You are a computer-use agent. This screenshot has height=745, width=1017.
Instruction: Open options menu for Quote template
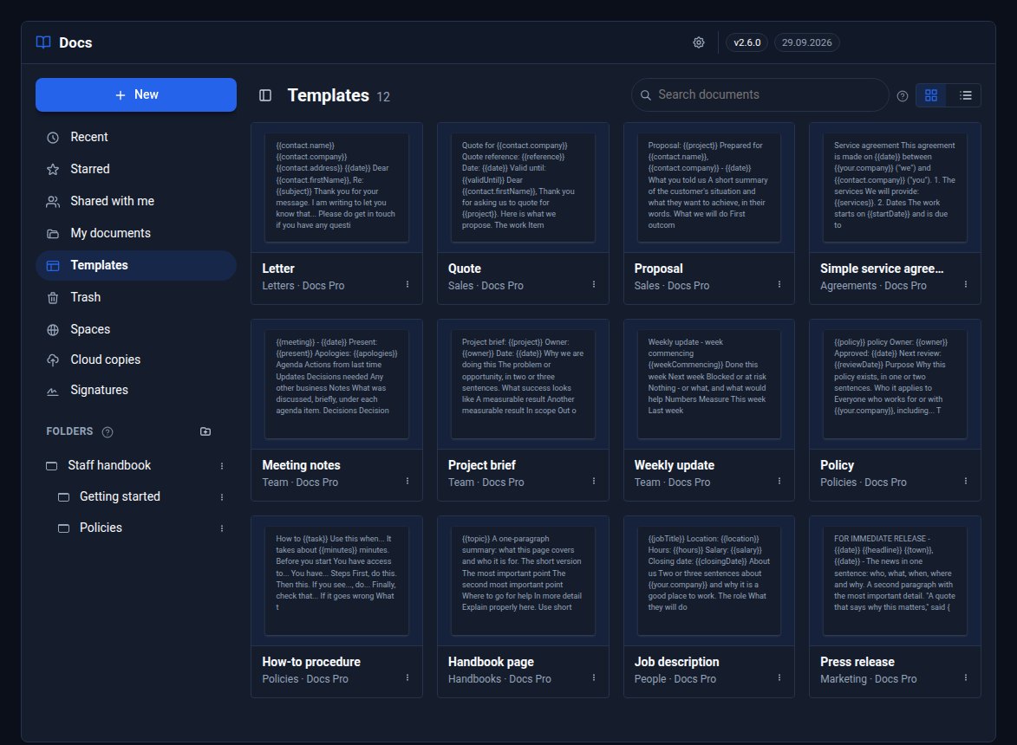pos(593,284)
